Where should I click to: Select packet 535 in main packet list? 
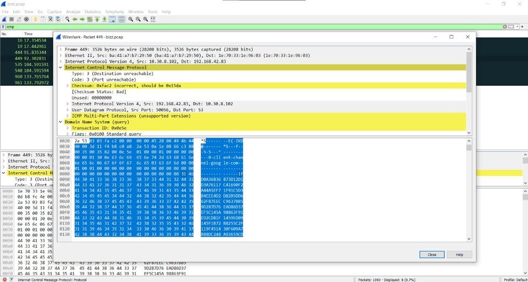tap(26, 64)
